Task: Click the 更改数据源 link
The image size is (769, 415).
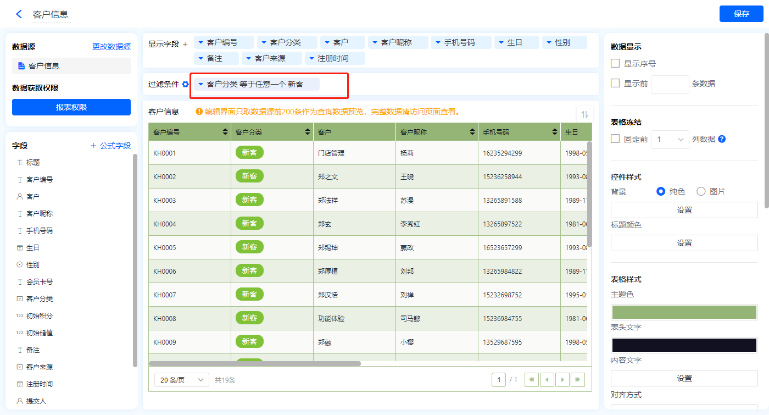Action: point(112,47)
